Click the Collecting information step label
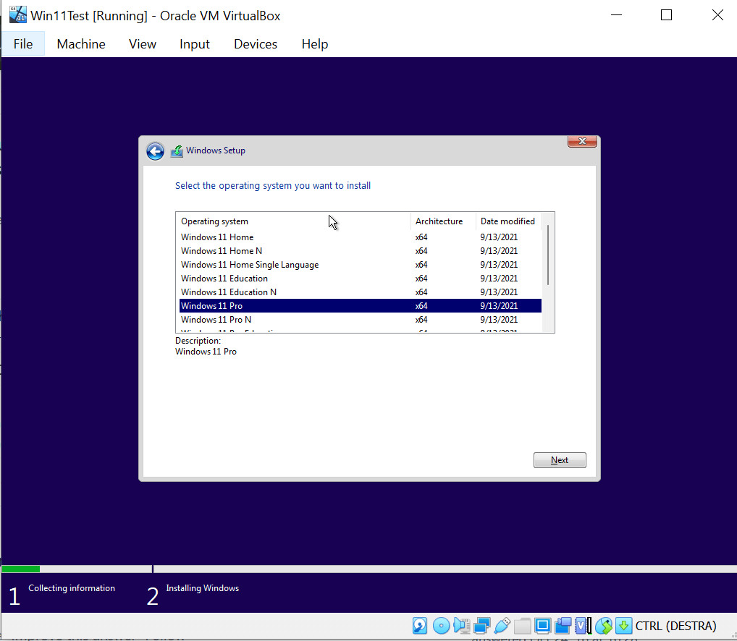This screenshot has width=737, height=641. tap(72, 588)
